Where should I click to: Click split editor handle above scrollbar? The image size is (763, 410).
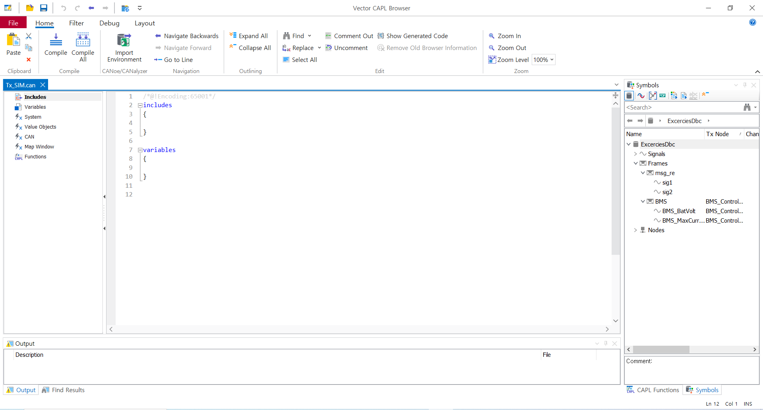tap(616, 95)
